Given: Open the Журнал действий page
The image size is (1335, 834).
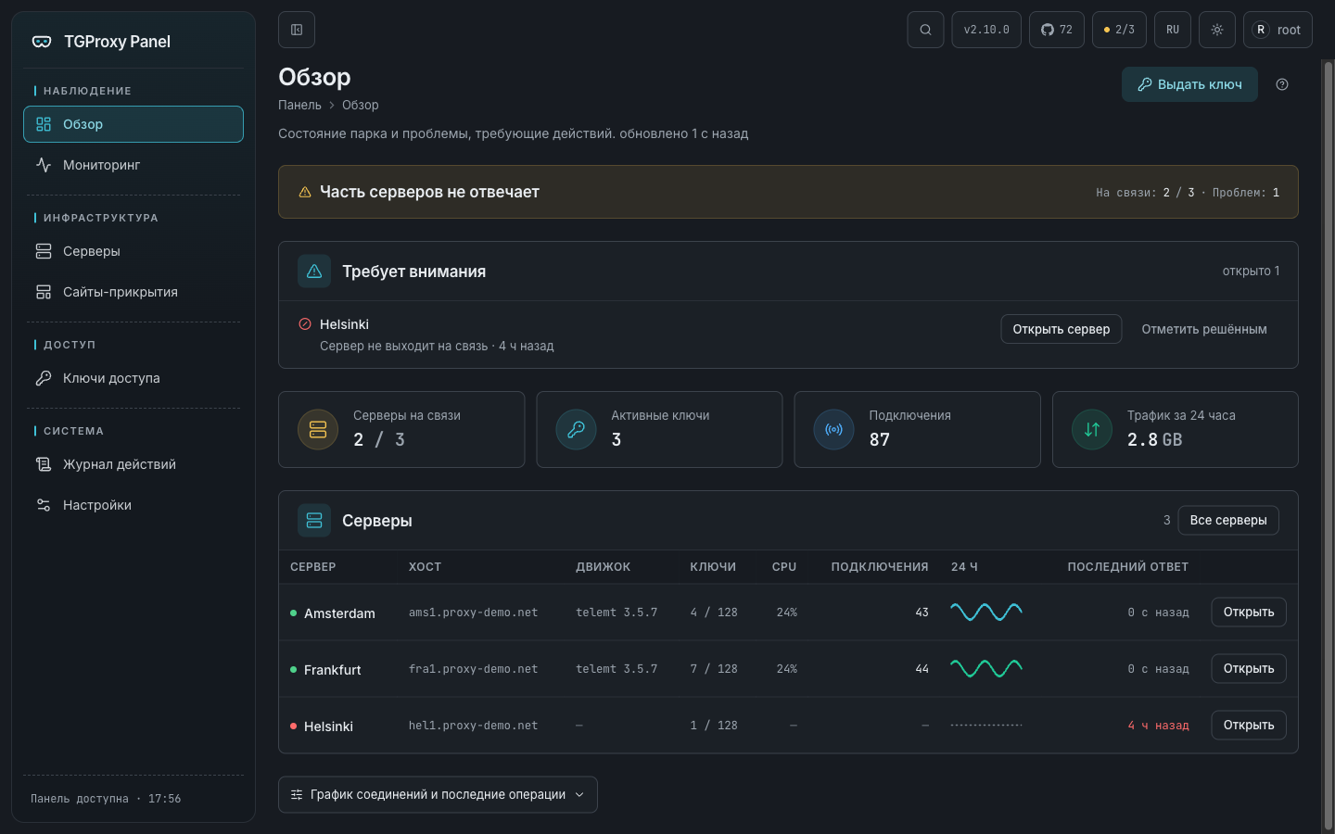Looking at the screenshot, I should point(133,464).
